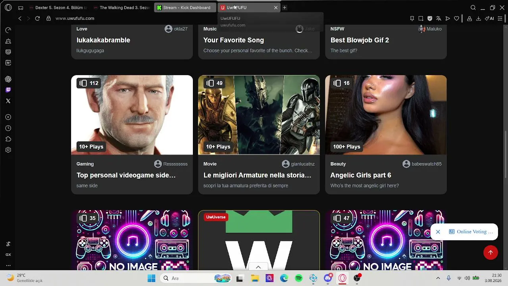Open GX Control speedometer in sidebar
Screen dimensions: 508x286
8,30
